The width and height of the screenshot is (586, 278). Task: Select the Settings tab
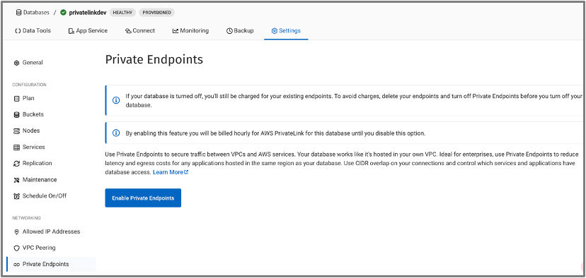click(286, 30)
